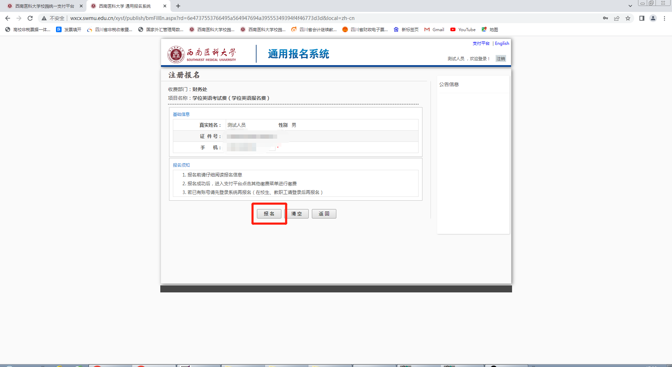This screenshot has width=672, height=367.
Task: Open the YouTube bookmark
Action: click(x=463, y=30)
